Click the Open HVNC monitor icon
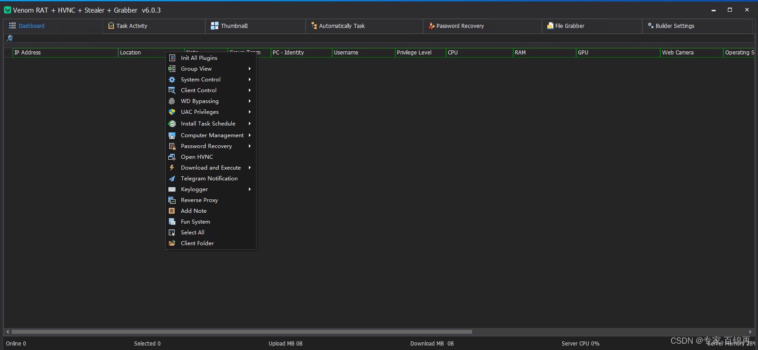The width and height of the screenshot is (758, 350). (x=172, y=157)
